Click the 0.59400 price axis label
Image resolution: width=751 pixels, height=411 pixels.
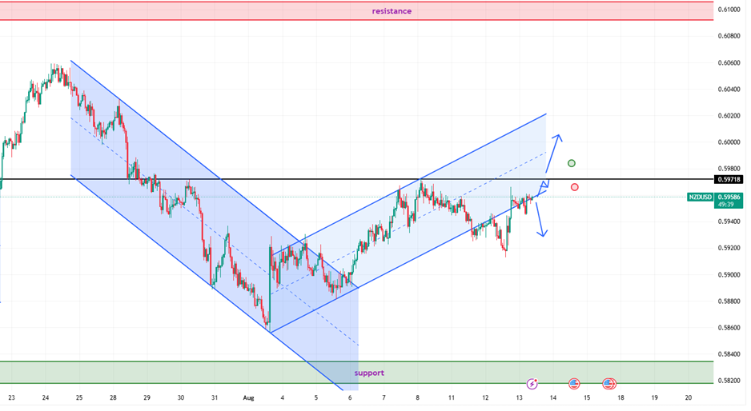point(729,221)
